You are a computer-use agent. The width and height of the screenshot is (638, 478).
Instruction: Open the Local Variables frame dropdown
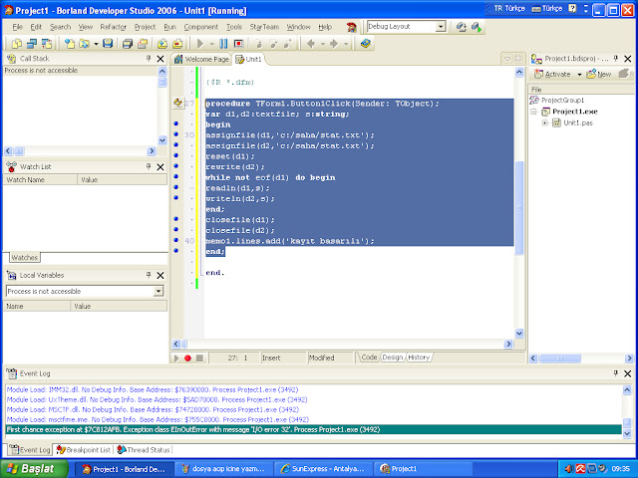coord(159,291)
